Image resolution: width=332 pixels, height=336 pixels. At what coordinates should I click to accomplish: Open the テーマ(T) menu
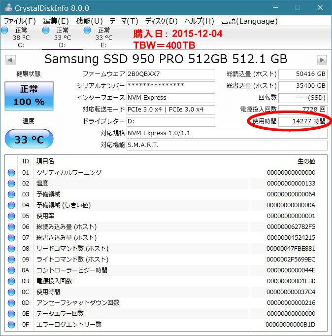click(x=124, y=21)
